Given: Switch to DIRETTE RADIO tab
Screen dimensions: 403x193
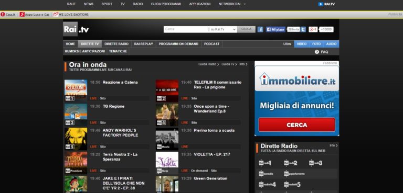Looking at the screenshot, I should [x=116, y=44].
